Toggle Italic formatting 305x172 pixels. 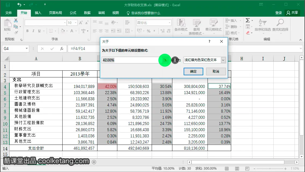(x=33, y=31)
